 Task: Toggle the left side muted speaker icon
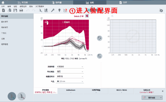pyautogui.click(x=112, y=16)
